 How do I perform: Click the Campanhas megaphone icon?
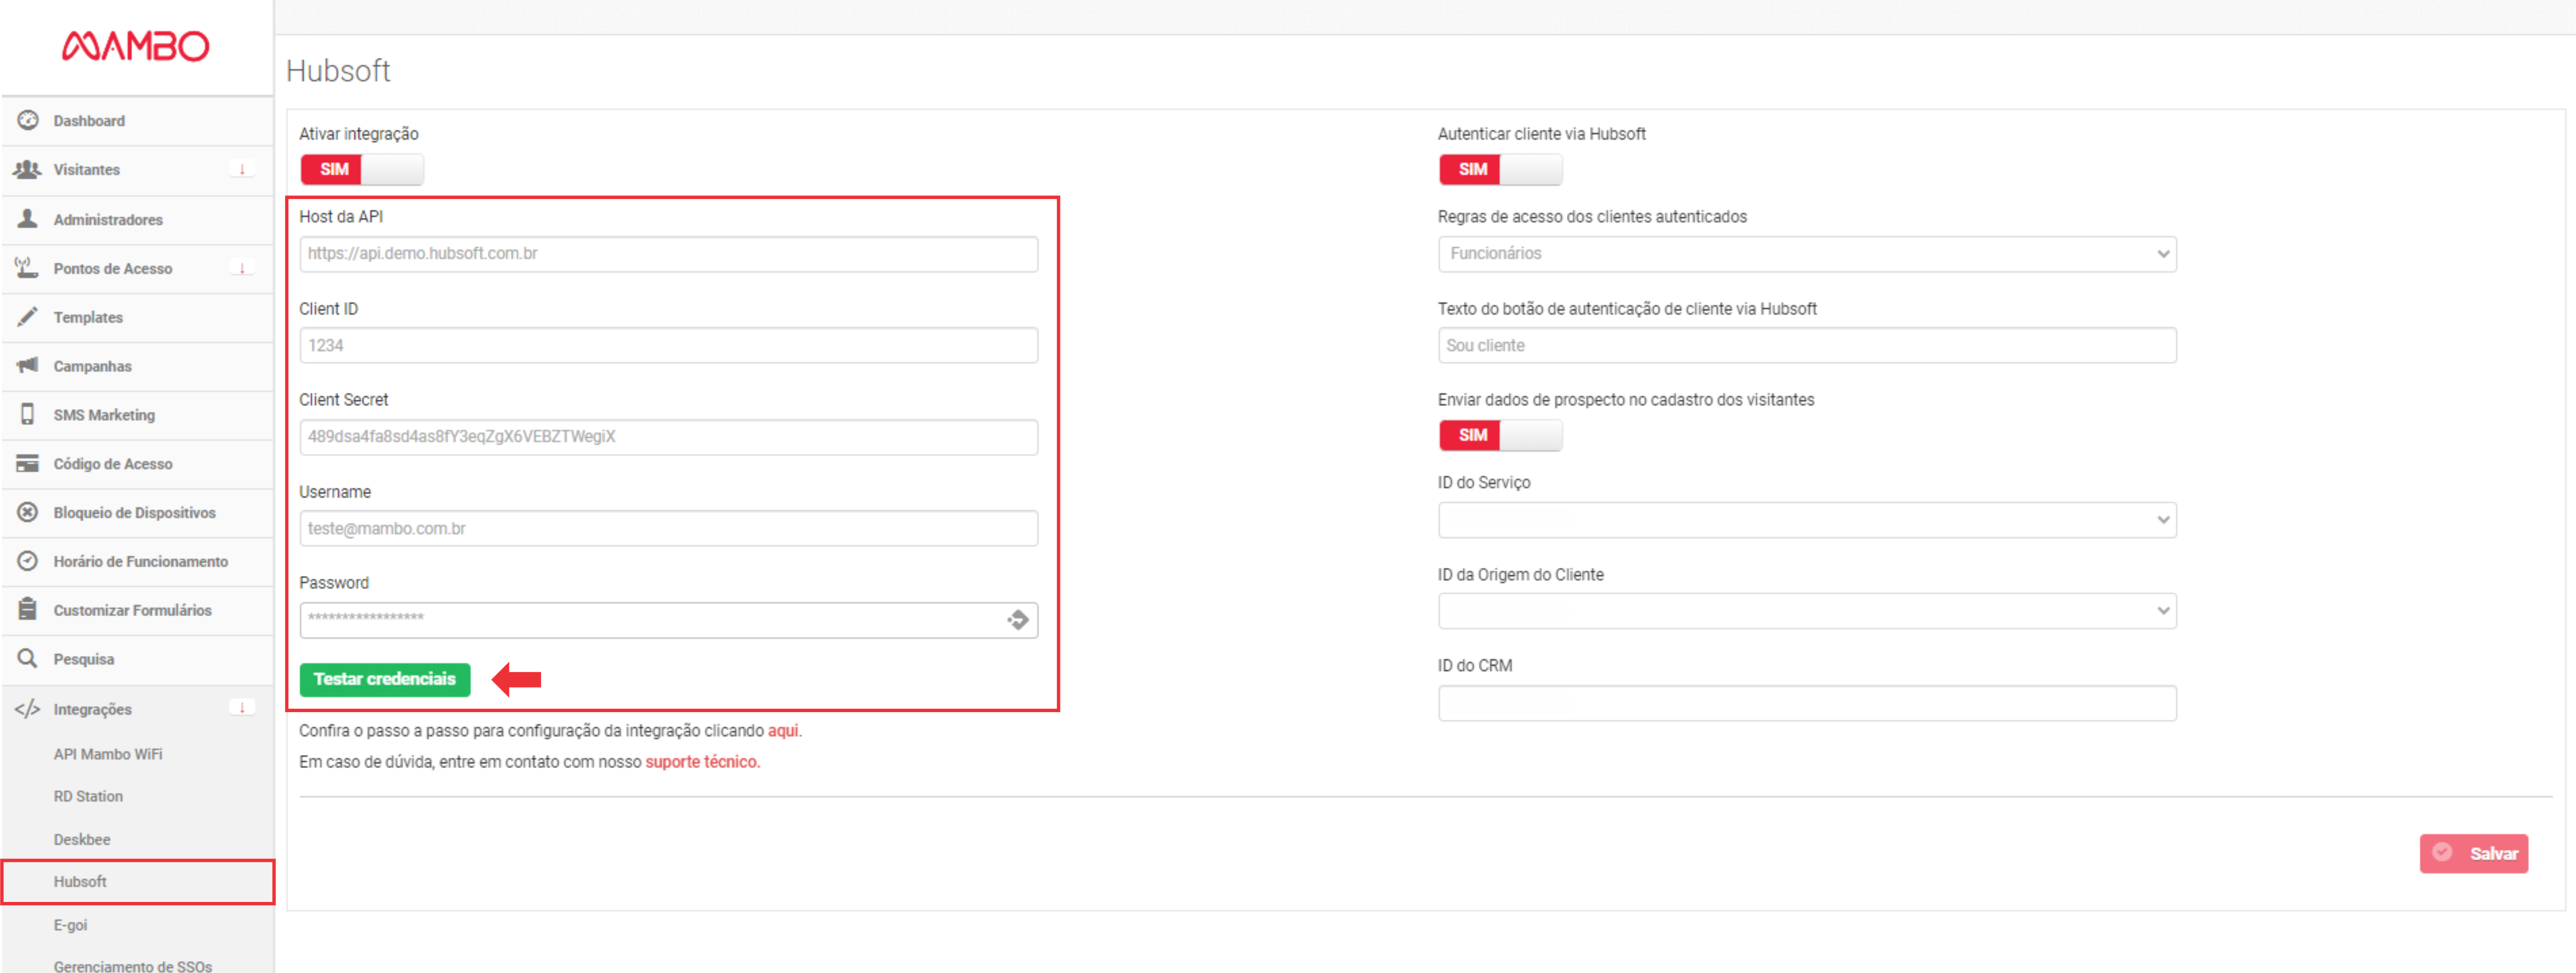point(28,365)
